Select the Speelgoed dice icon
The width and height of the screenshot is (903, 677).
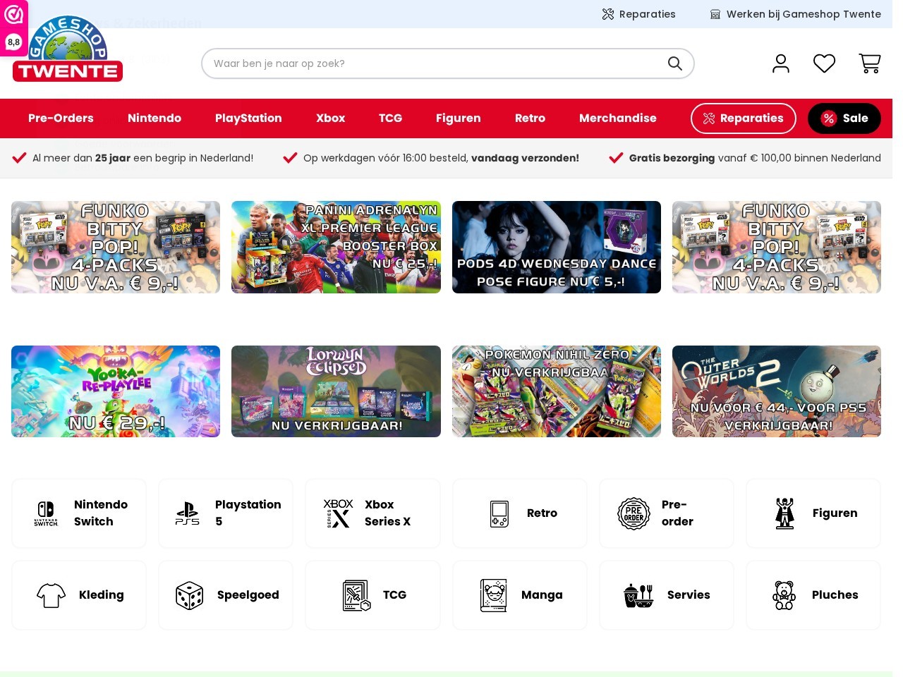189,595
